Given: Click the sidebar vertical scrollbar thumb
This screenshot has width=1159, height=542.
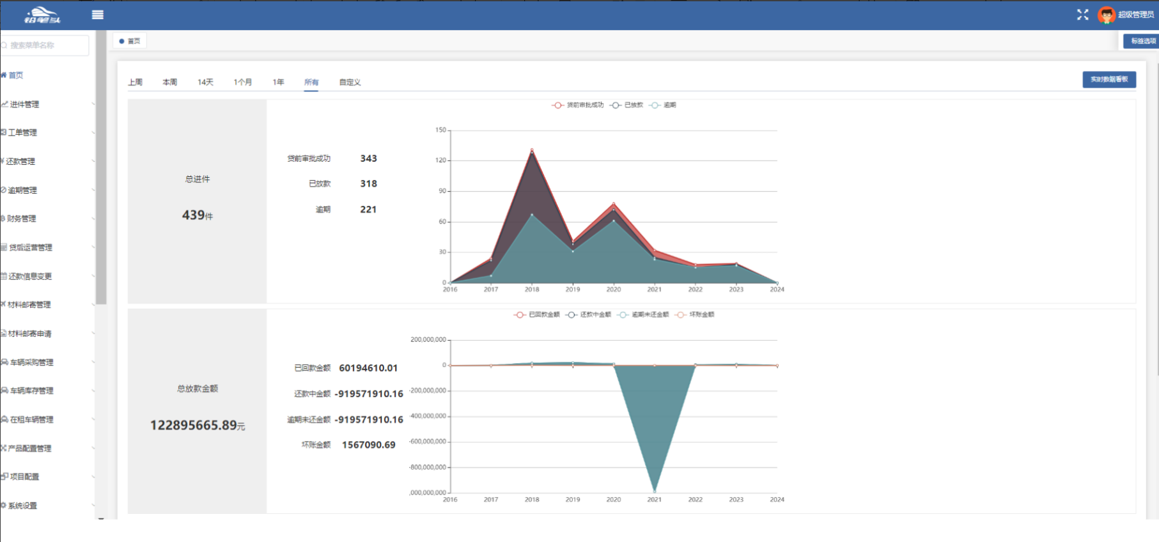Looking at the screenshot, I should tap(101, 166).
